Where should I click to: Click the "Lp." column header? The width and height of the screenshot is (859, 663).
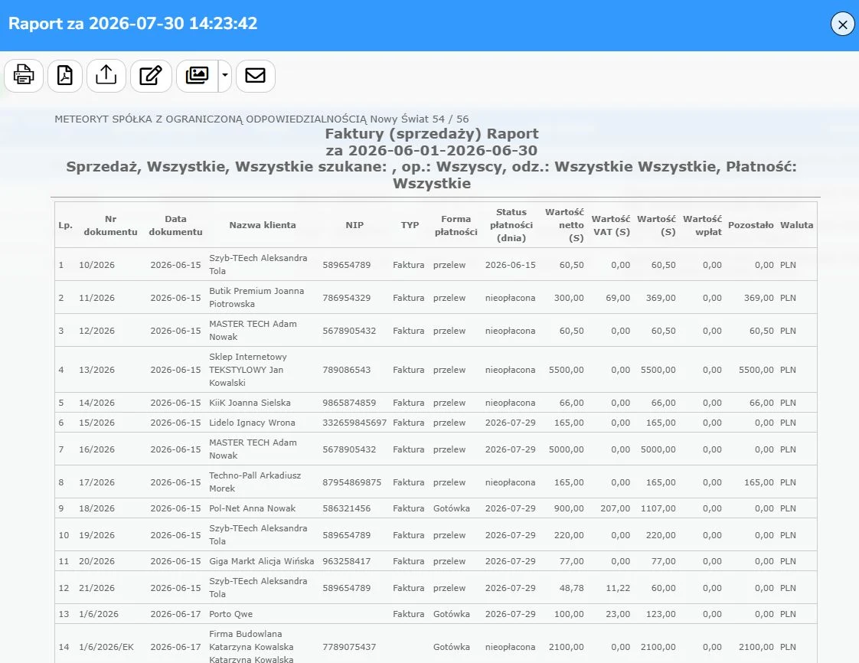pos(65,225)
